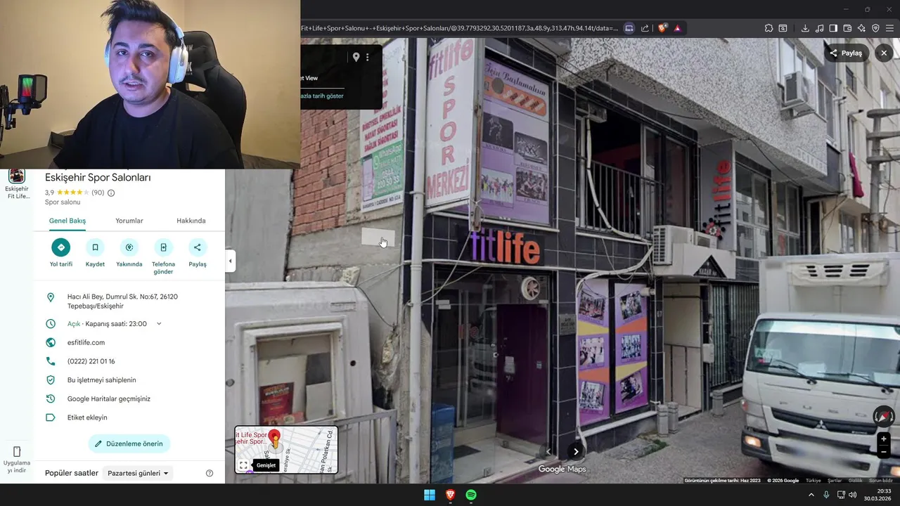Click the Telefona gönder icon

pyautogui.click(x=163, y=247)
